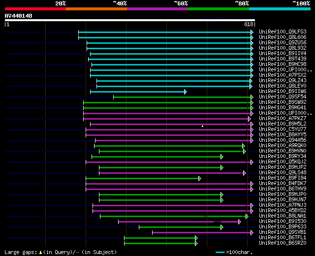Select the UniRef100_Q5KQJ2 label
315x256 pixels.
[x=283, y=162]
